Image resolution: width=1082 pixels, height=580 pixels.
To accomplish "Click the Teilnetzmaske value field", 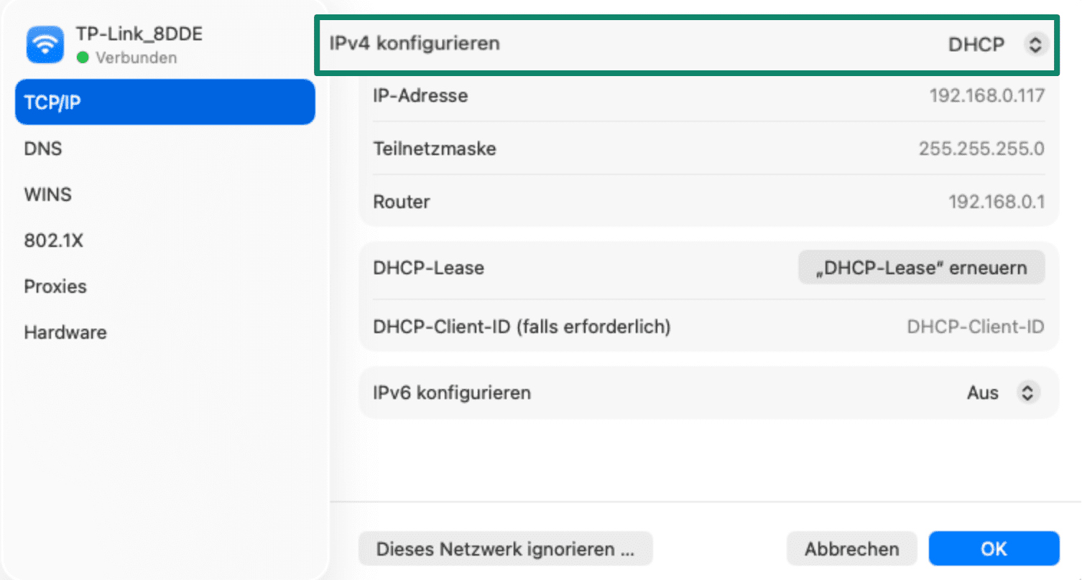I will pos(982,149).
